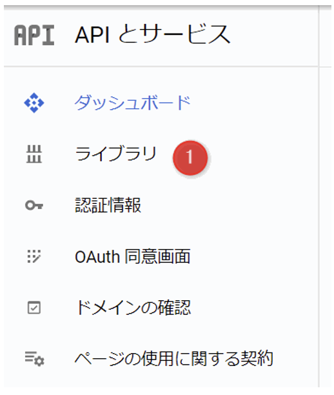Open the ダッシュボード menu item
Screen dimensions: 334x395
(133, 103)
